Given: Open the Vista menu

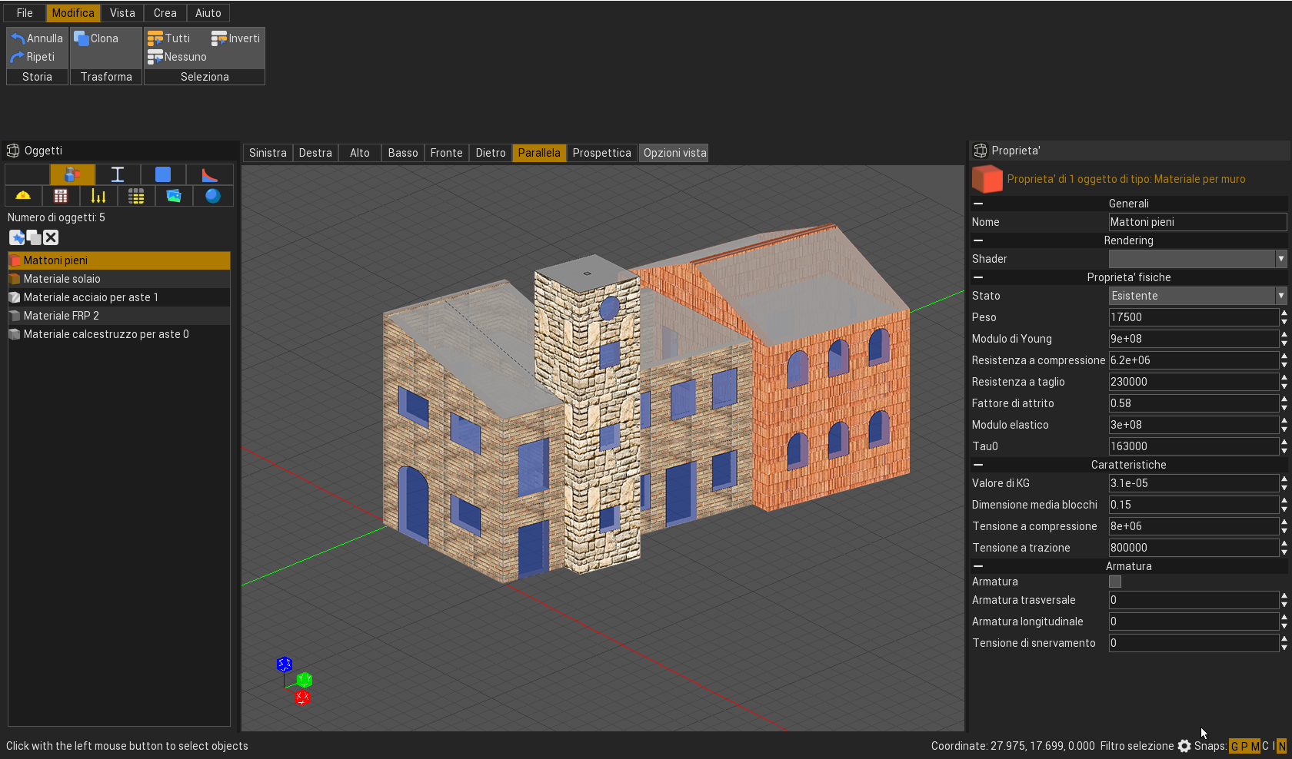Looking at the screenshot, I should point(122,13).
